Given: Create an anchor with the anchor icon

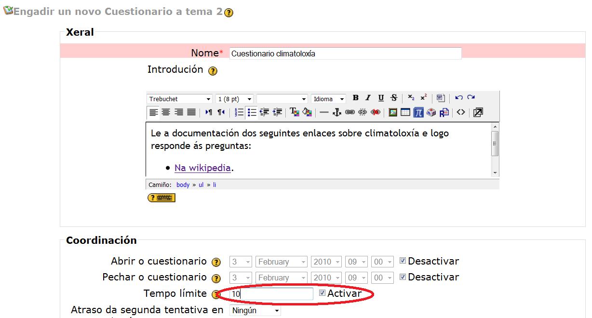Looking at the screenshot, I should coord(337,112).
